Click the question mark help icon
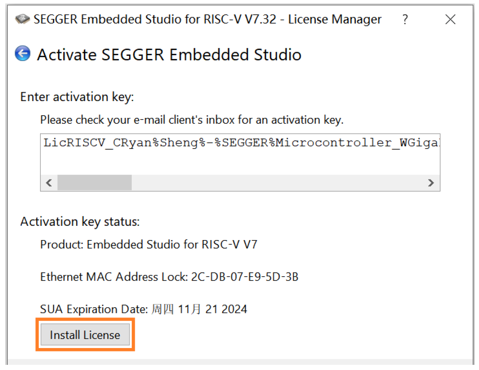The width and height of the screenshot is (479, 370). [405, 19]
